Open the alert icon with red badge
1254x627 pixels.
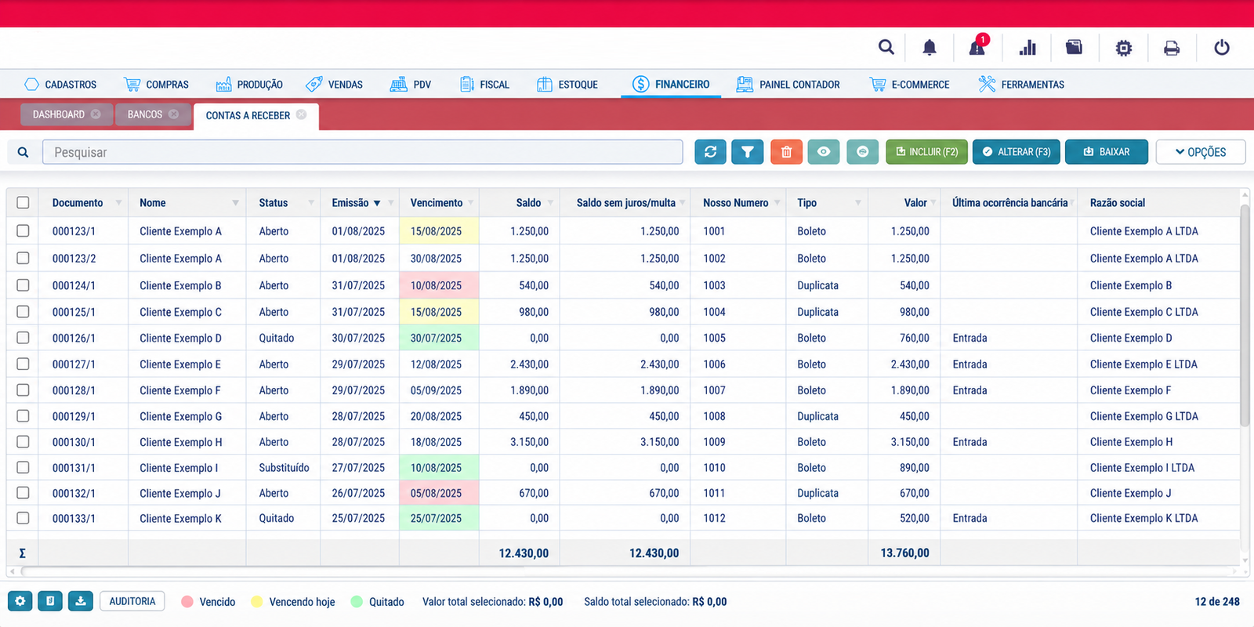977,46
